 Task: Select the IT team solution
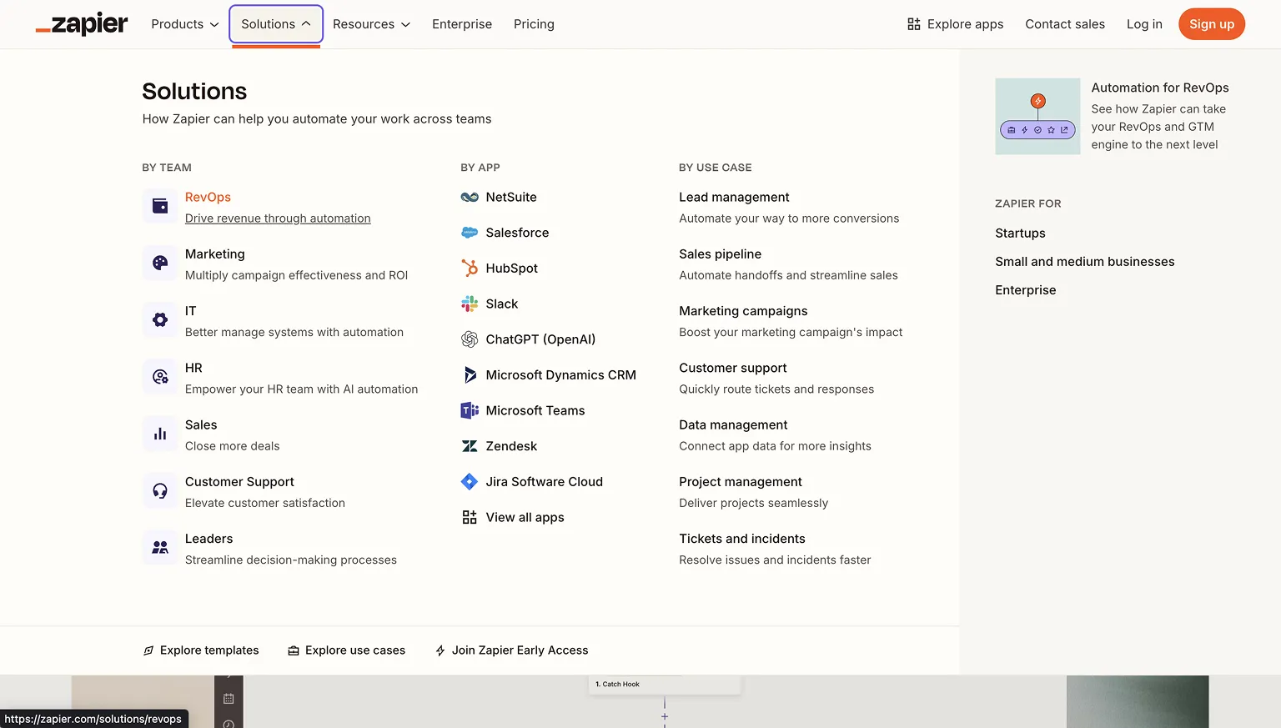(x=191, y=311)
